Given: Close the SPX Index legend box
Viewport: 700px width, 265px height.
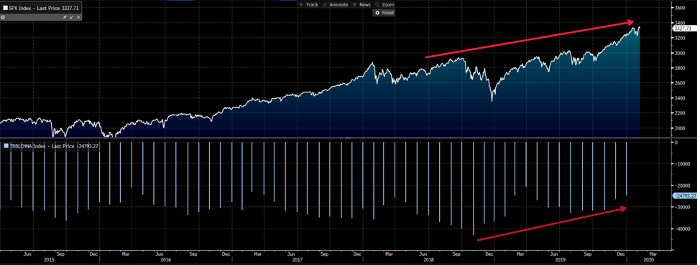Looking at the screenshot, I should tap(78, 17).
